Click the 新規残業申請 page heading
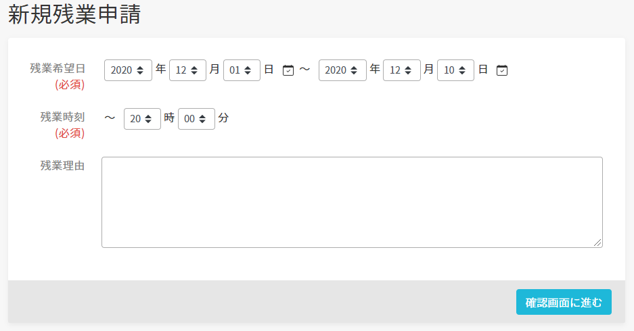 [x=74, y=14]
